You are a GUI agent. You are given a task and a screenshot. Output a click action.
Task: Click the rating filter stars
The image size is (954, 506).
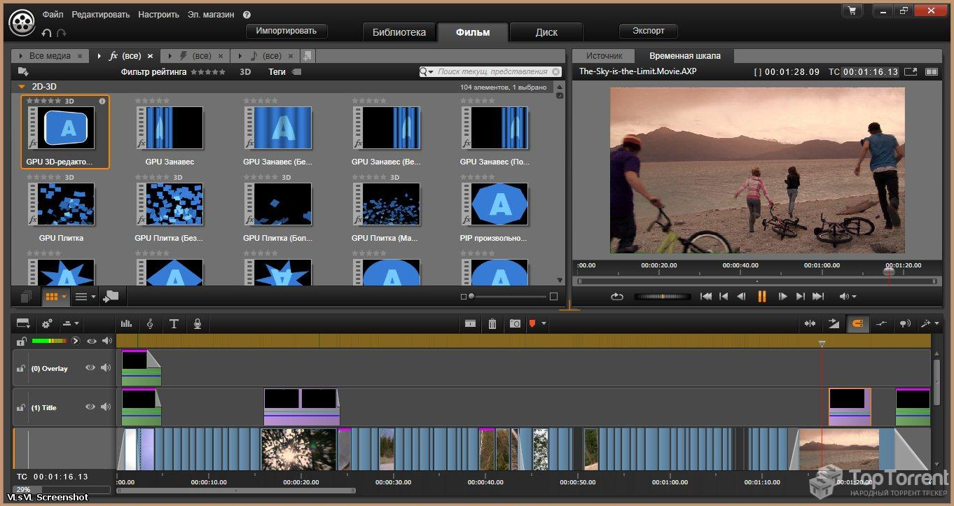(208, 71)
